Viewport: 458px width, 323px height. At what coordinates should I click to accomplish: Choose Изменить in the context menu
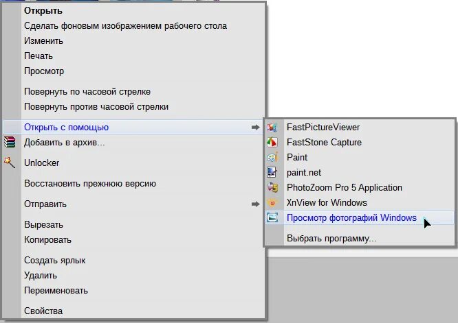click(134, 41)
